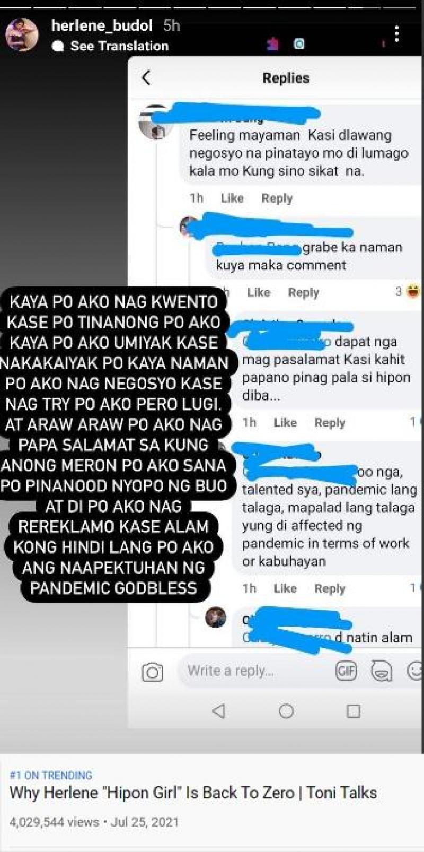
Task: Open herlene_budol profile picture
Action: point(22,34)
